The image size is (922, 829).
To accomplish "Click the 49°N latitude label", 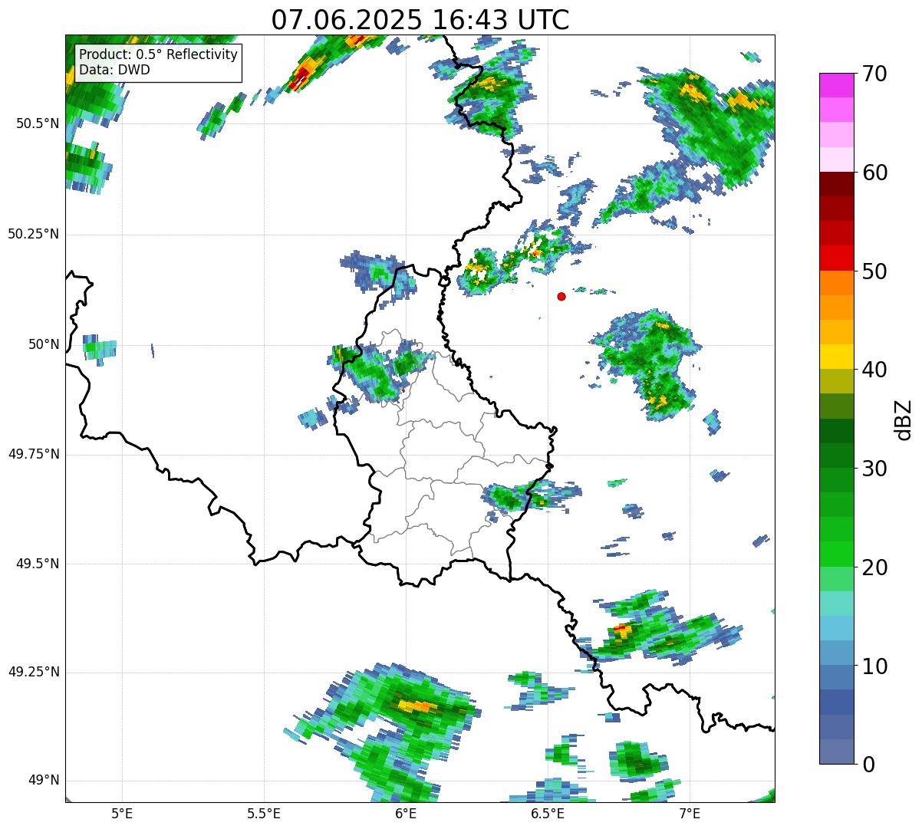I will 44,780.
